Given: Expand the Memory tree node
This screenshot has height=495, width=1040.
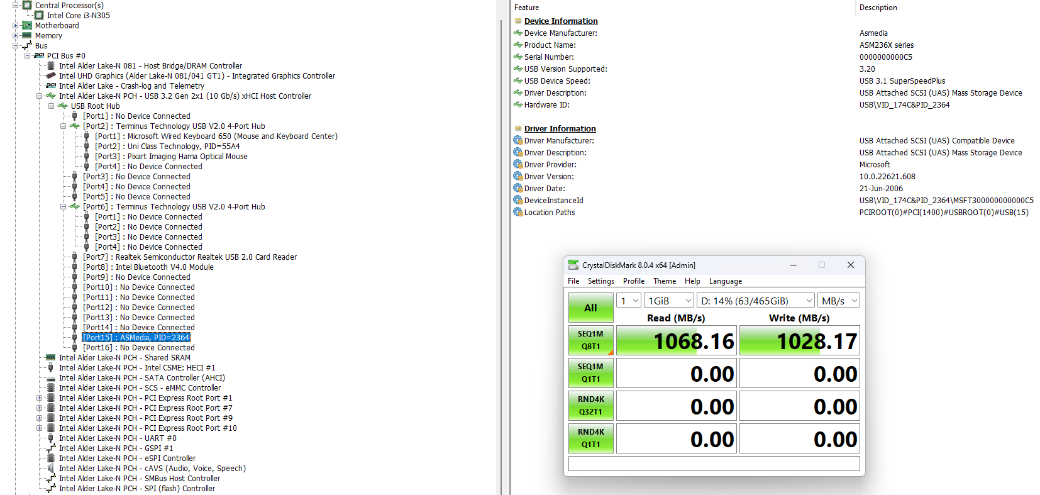Looking at the screenshot, I should pos(15,35).
